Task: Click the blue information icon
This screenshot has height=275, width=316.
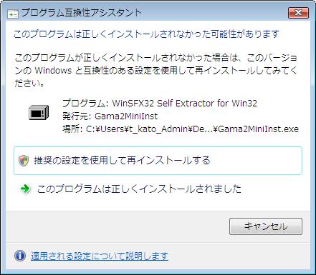Action: [20, 256]
